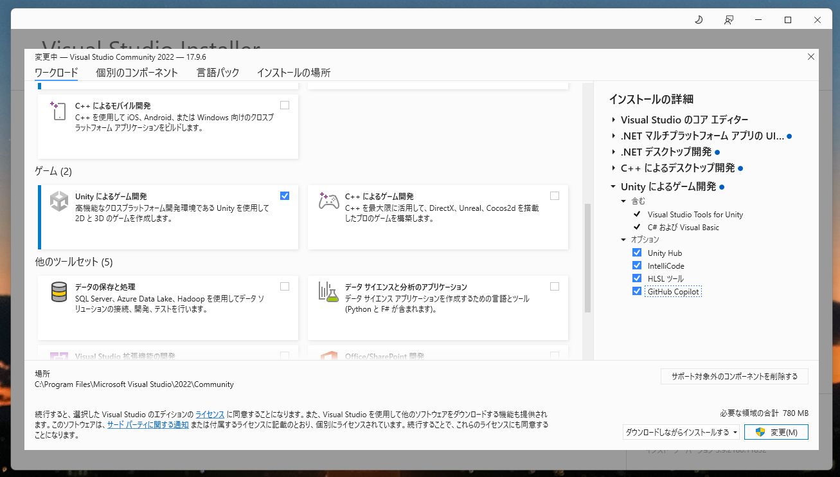The width and height of the screenshot is (840, 477).
Task: Uncheck the GitHub Copilot option
Action: (x=637, y=291)
